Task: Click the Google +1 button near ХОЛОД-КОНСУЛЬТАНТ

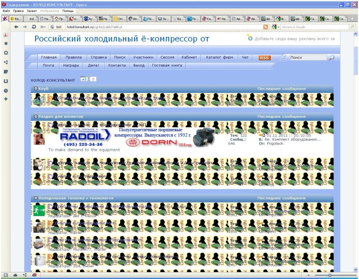Action: [x=84, y=79]
